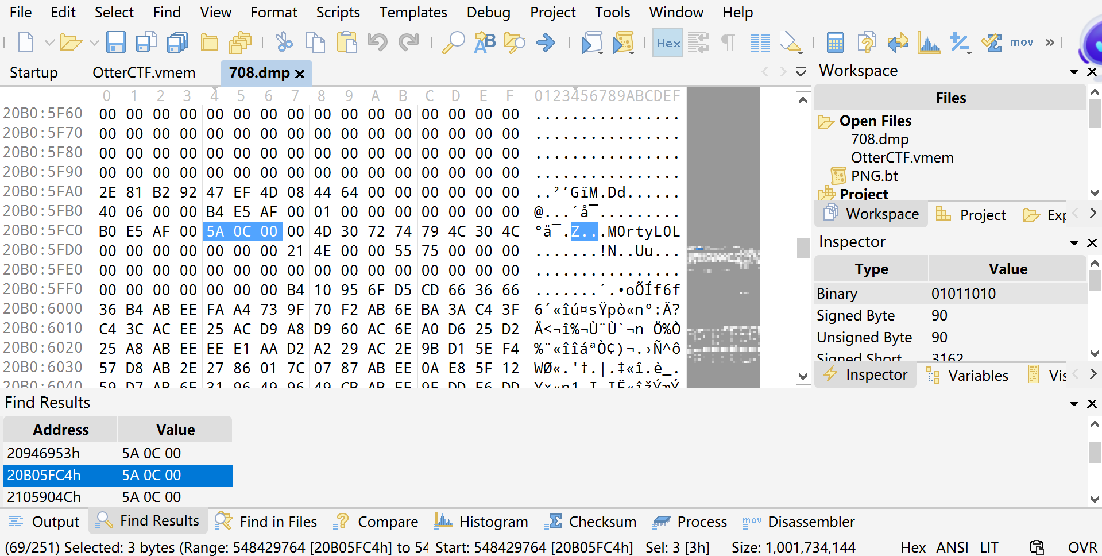Toggle Hex editing mode

point(667,42)
